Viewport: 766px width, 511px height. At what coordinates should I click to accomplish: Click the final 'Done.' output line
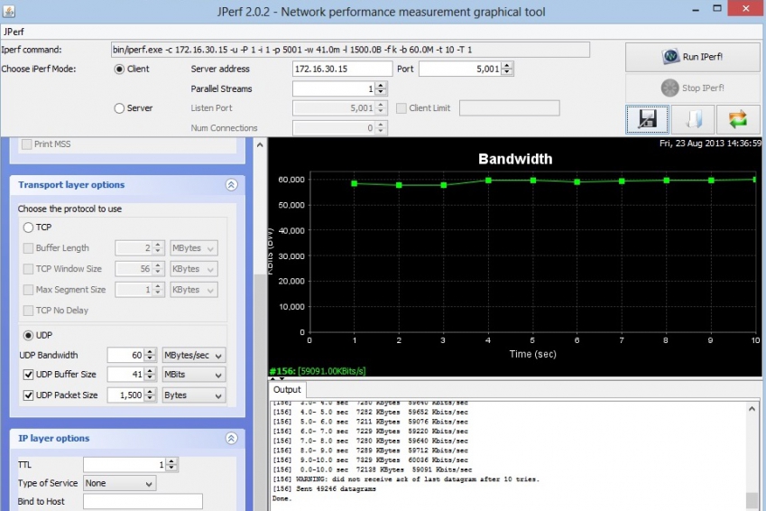tap(281, 498)
